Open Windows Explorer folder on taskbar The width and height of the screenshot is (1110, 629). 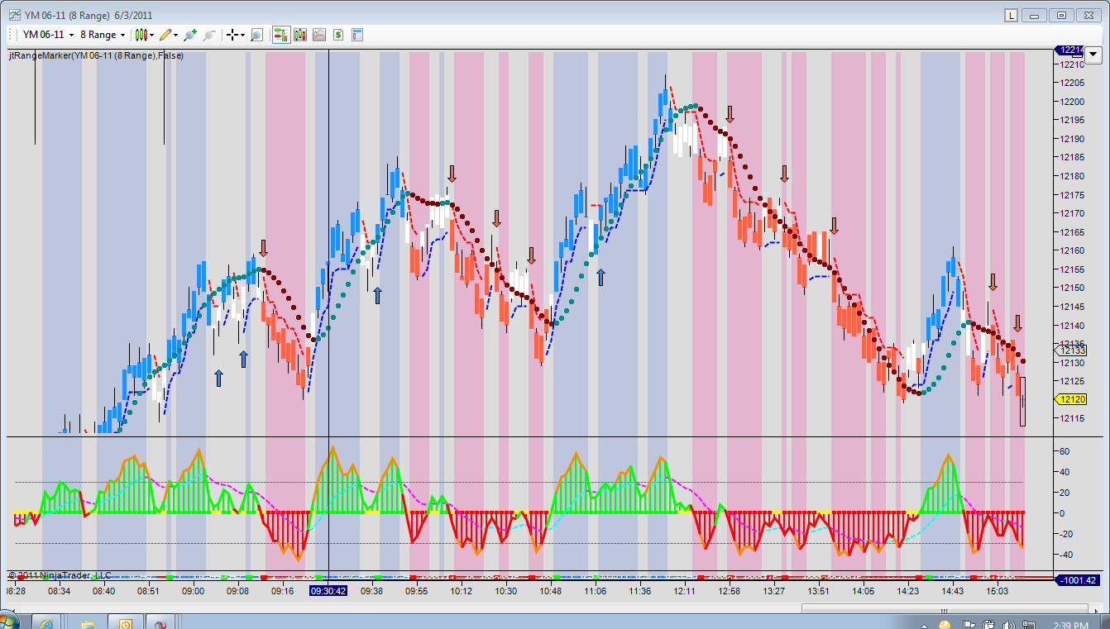pos(87,623)
